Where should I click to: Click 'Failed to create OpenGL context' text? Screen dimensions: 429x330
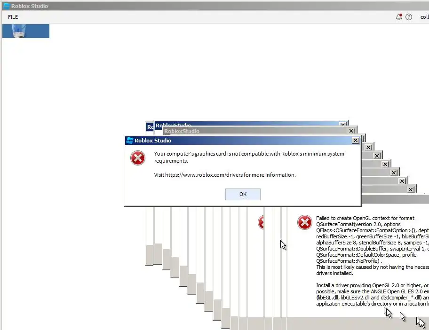tap(365, 218)
